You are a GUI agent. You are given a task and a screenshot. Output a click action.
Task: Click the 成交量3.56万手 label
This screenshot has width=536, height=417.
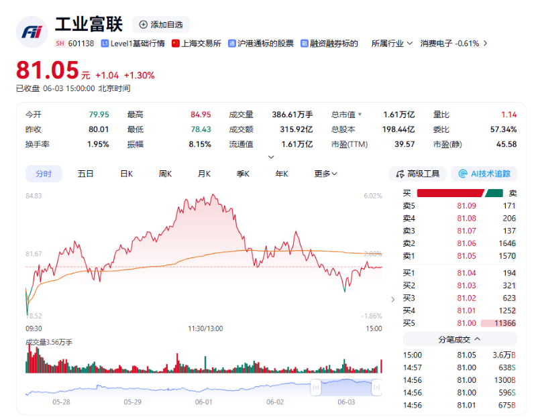pyautogui.click(x=49, y=342)
